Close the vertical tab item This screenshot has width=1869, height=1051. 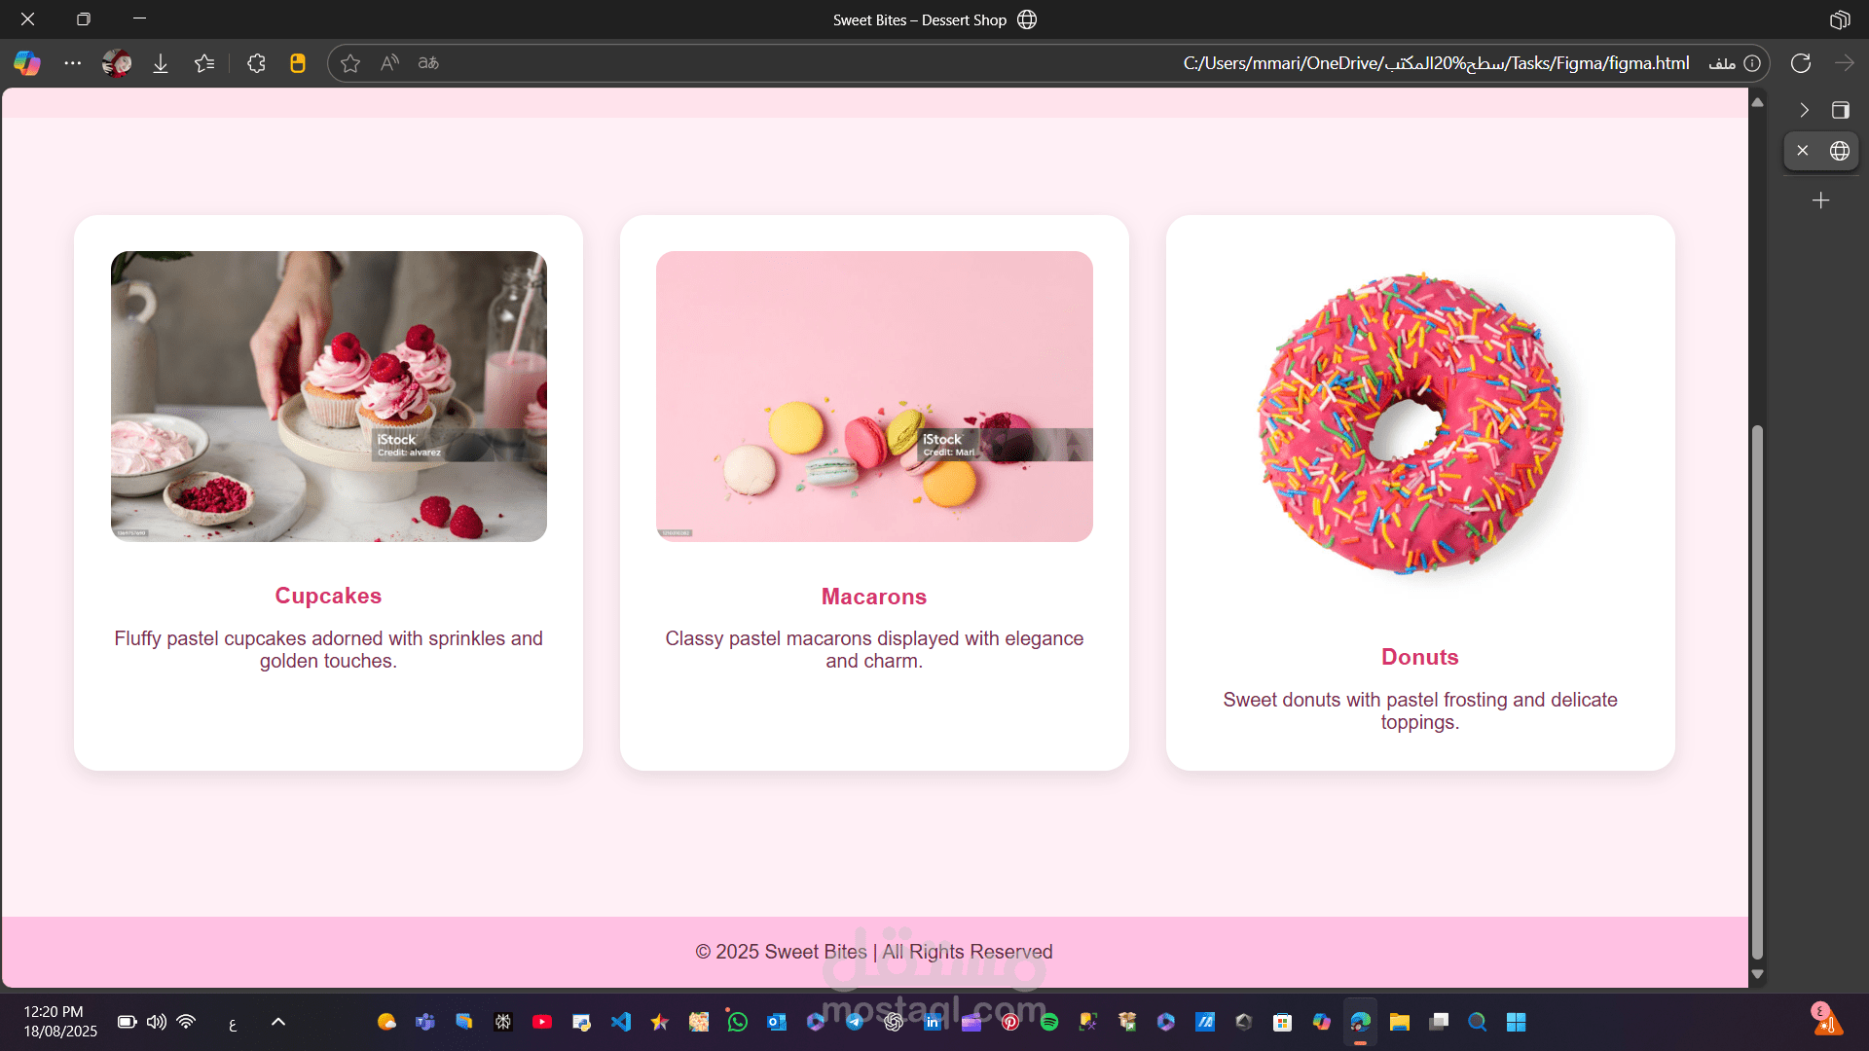[x=1803, y=151]
